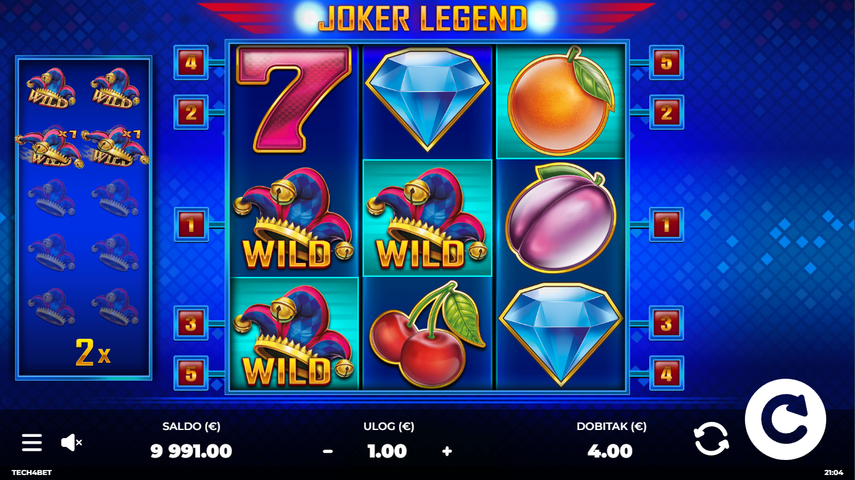Select payline 5 marker on right side
This screenshot has height=480, width=855.
tap(666, 62)
